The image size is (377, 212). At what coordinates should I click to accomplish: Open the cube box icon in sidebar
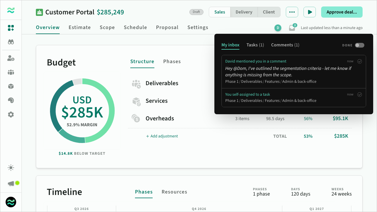tap(11, 86)
